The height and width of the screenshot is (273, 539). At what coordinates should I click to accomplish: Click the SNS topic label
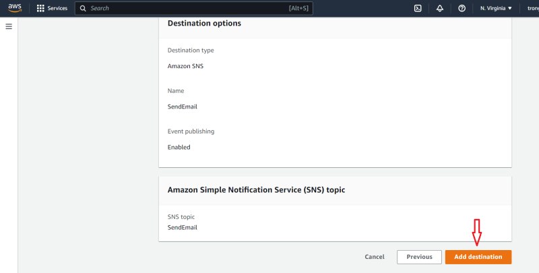(x=181, y=216)
